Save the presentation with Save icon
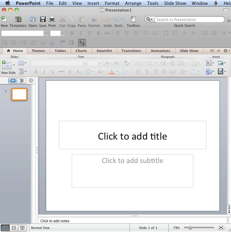The width and height of the screenshot is (231, 232). pos(43,19)
